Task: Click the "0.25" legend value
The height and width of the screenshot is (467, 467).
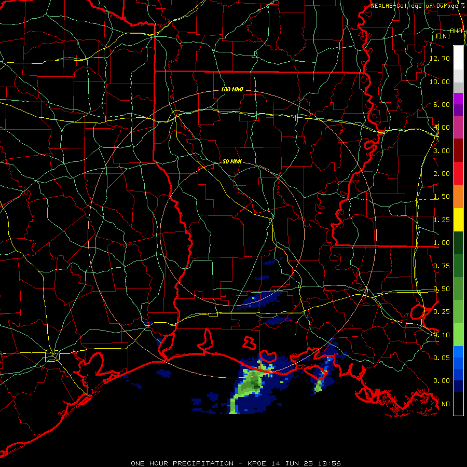Action: (x=442, y=312)
